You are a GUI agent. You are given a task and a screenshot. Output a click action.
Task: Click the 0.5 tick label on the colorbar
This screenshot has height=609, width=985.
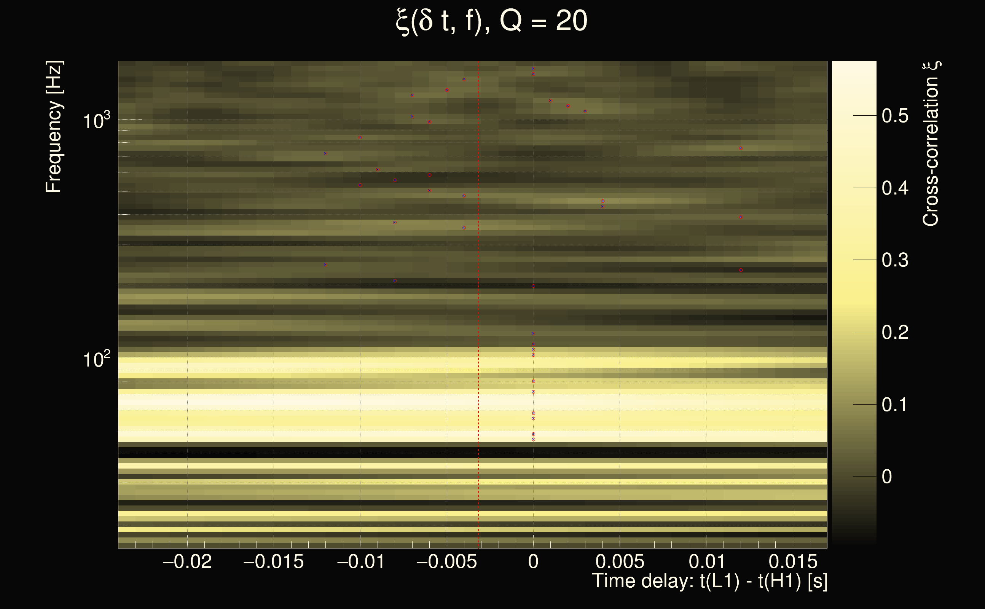click(895, 116)
